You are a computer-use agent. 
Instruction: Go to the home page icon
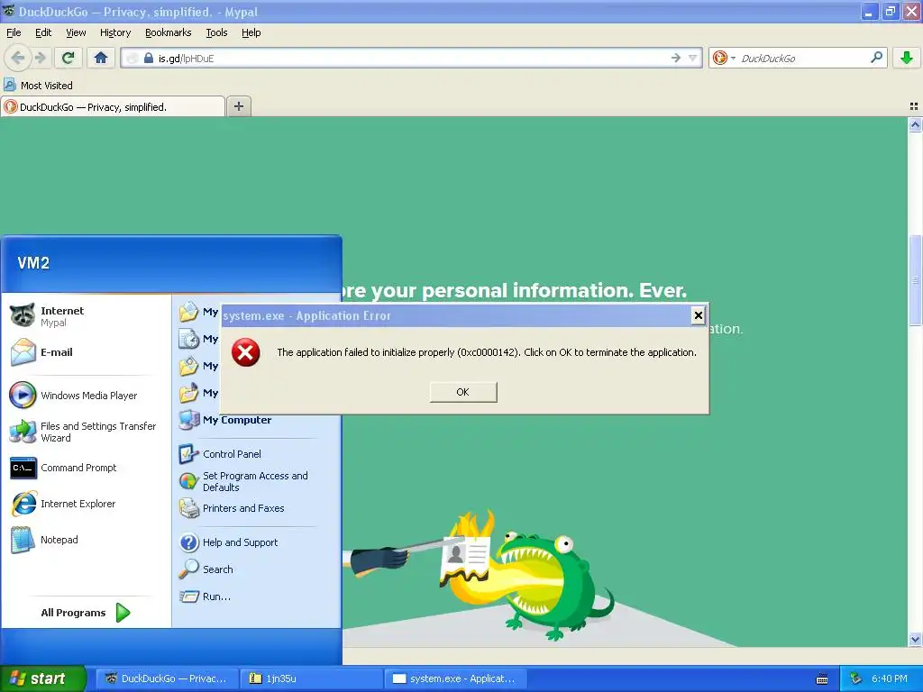101,58
